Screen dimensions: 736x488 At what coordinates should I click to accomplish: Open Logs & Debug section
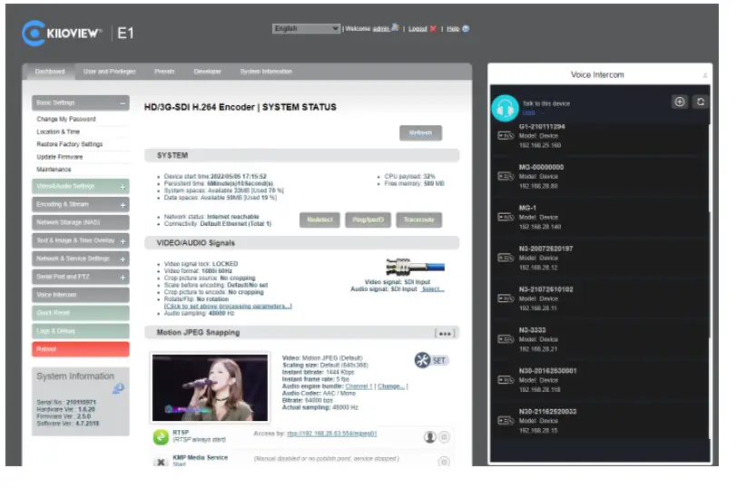pyautogui.click(x=80, y=331)
